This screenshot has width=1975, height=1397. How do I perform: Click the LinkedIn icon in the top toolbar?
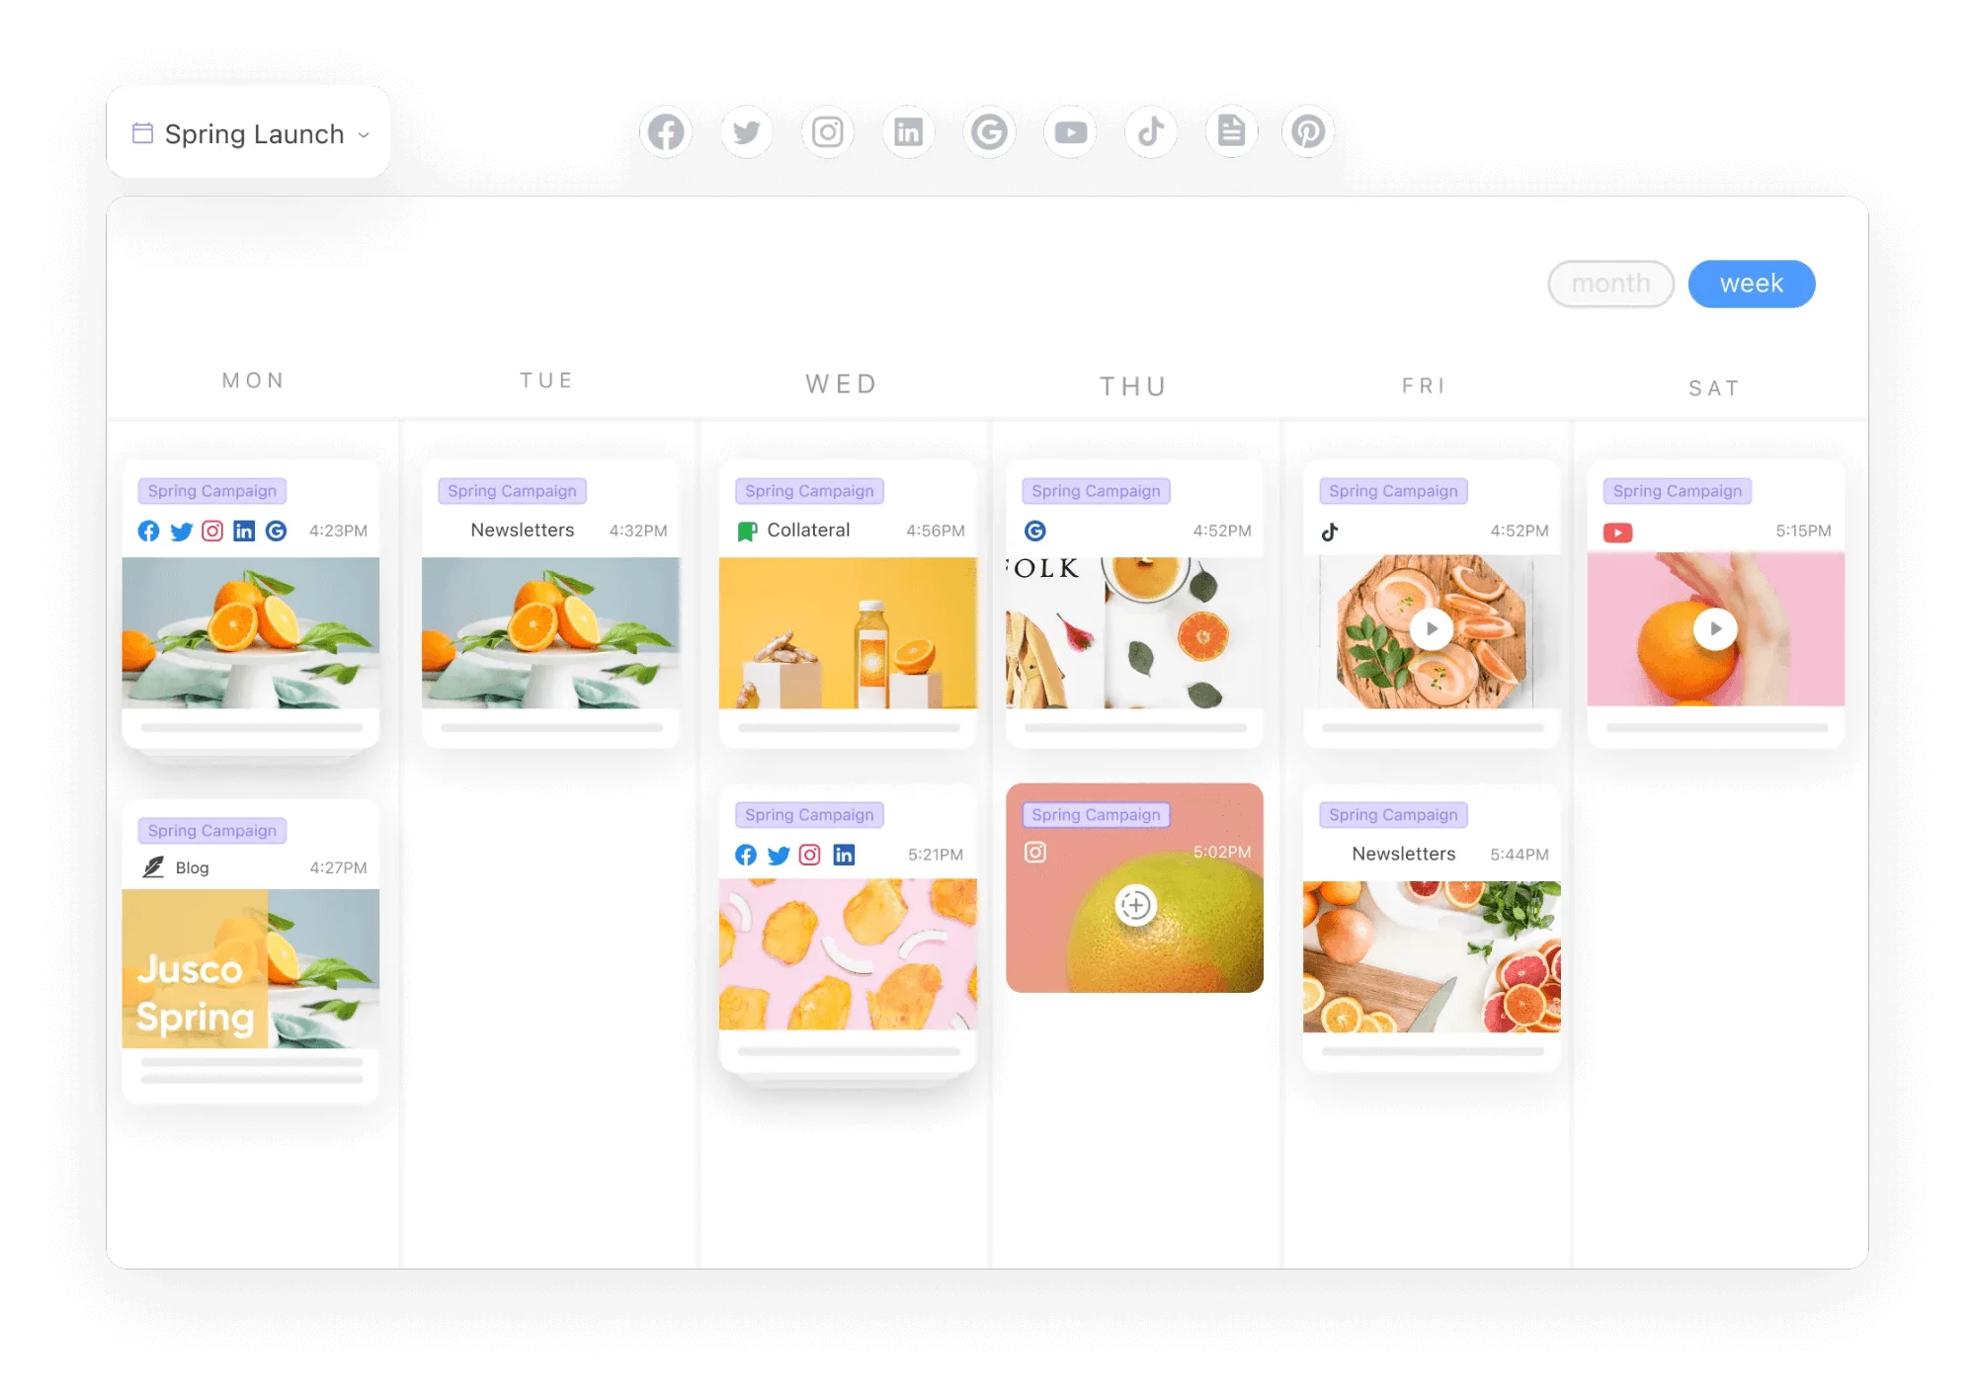906,133
